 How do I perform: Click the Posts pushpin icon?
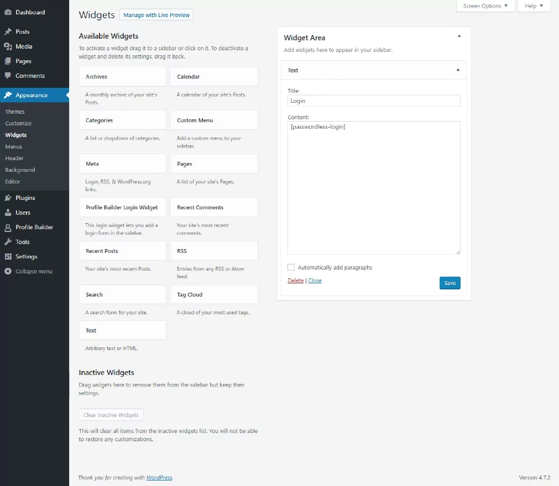[x=8, y=31]
